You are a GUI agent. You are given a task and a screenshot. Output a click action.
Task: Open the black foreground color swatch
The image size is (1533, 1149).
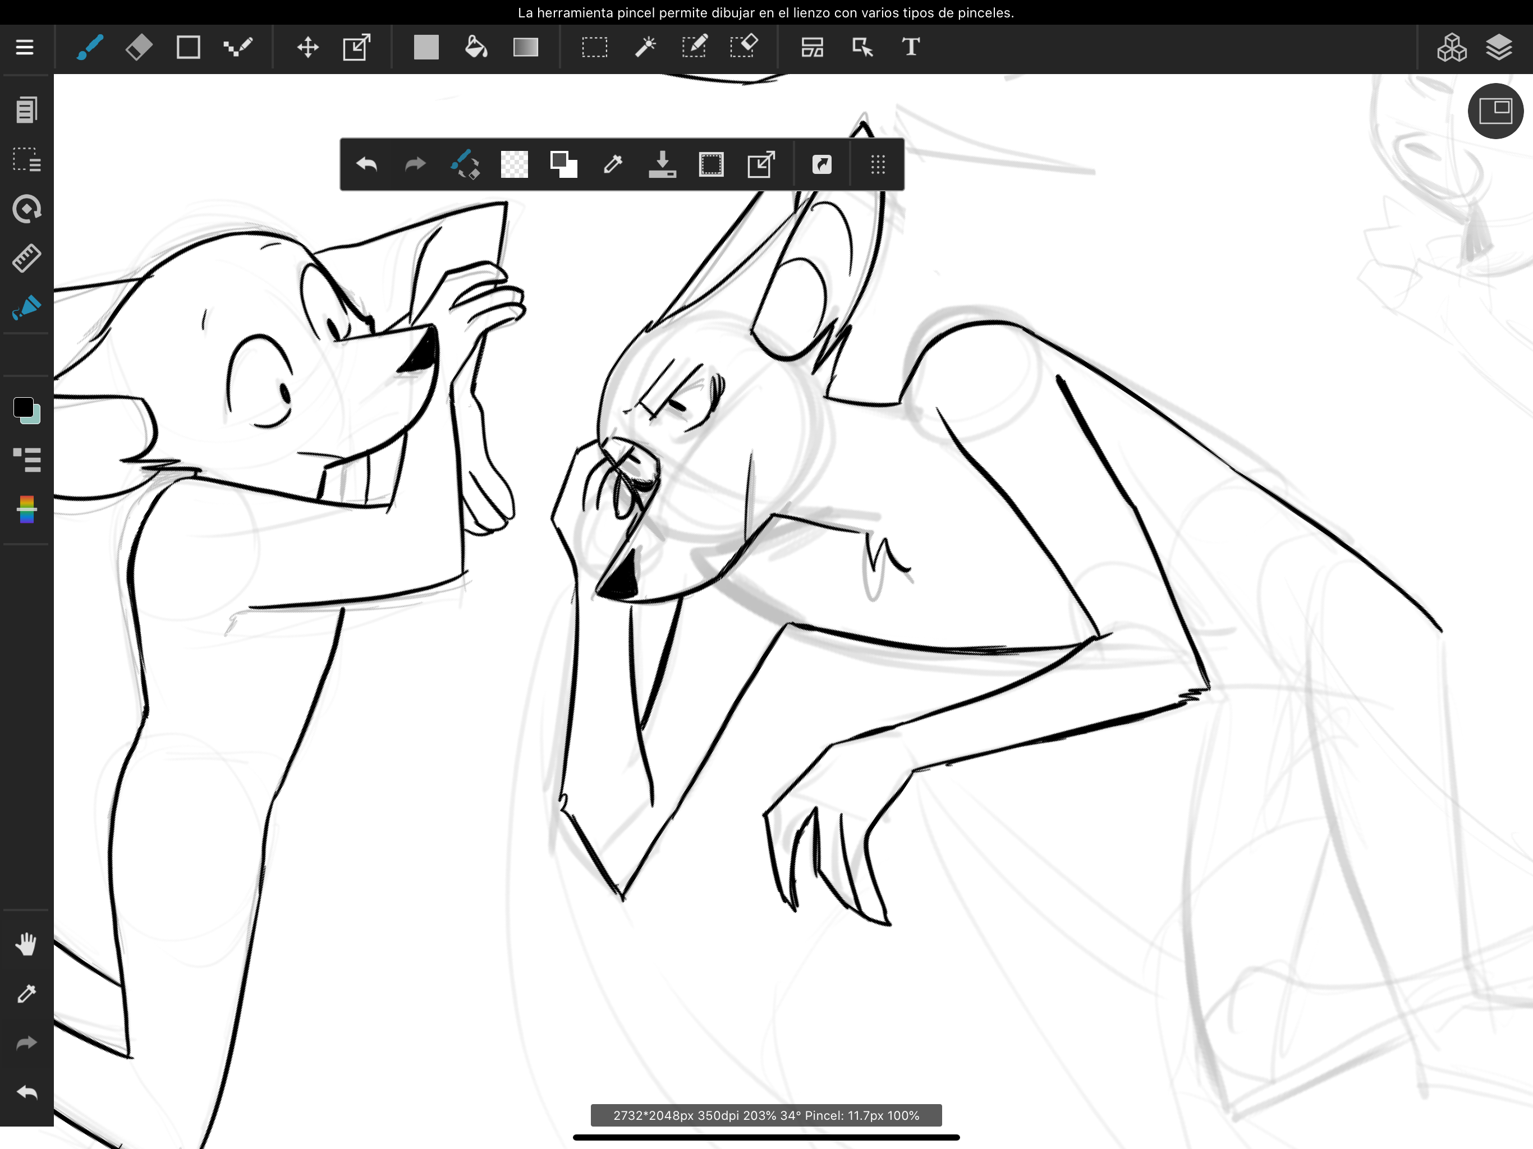click(23, 407)
